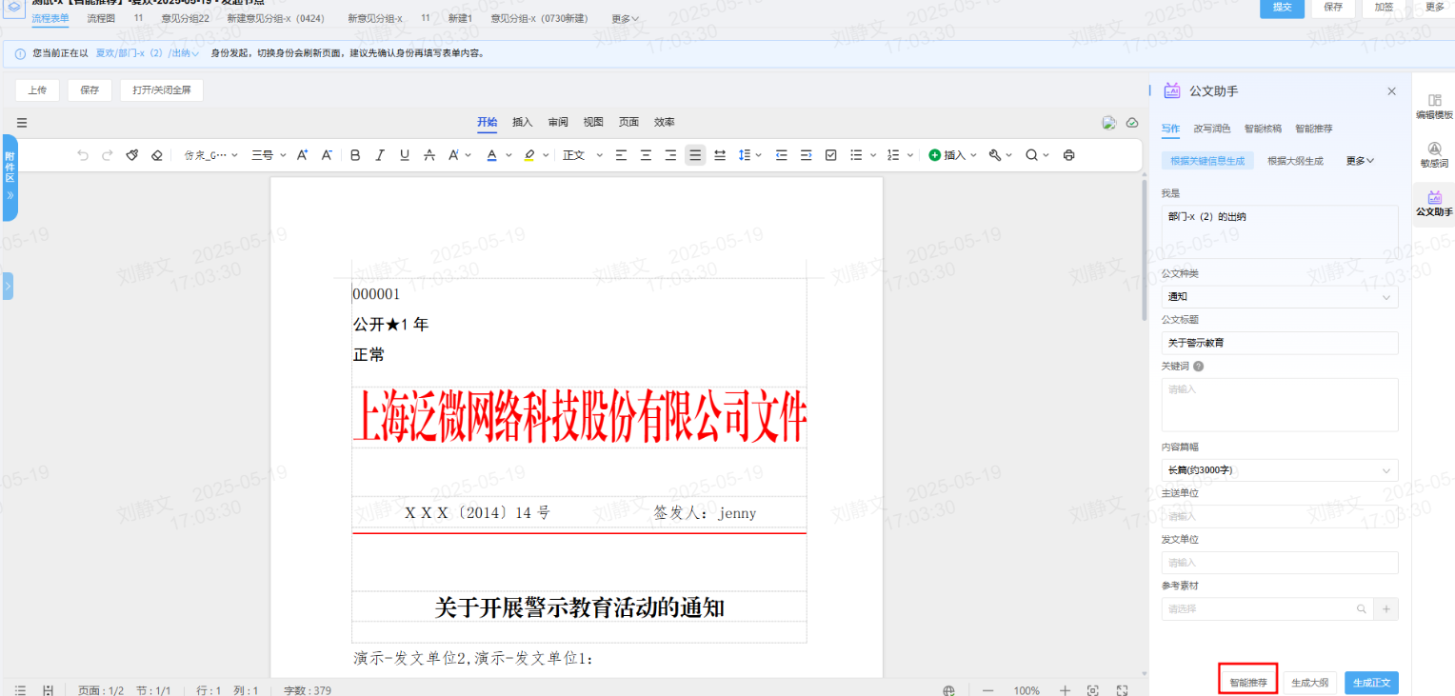This screenshot has width=1455, height=696.
Task: Toggle underline formatting
Action: (405, 155)
